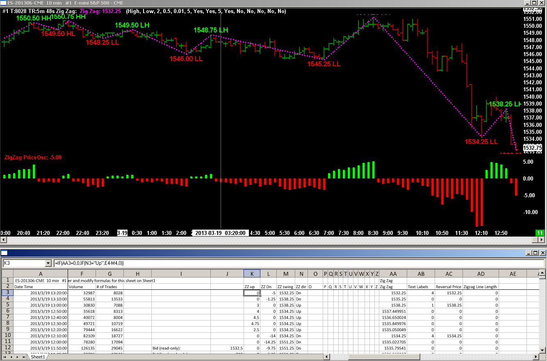Select the 'Reversal Price' header cell
547x361 pixels.
click(449, 287)
